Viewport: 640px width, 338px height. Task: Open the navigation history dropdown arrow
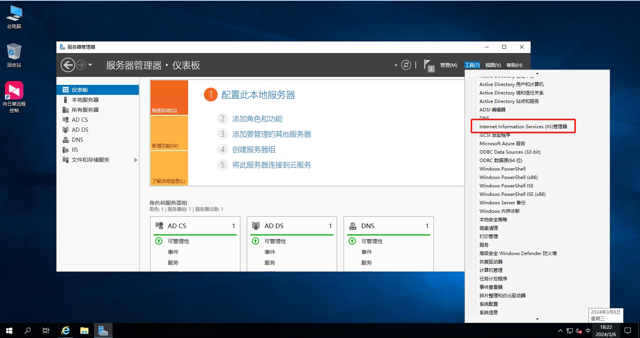coord(90,65)
